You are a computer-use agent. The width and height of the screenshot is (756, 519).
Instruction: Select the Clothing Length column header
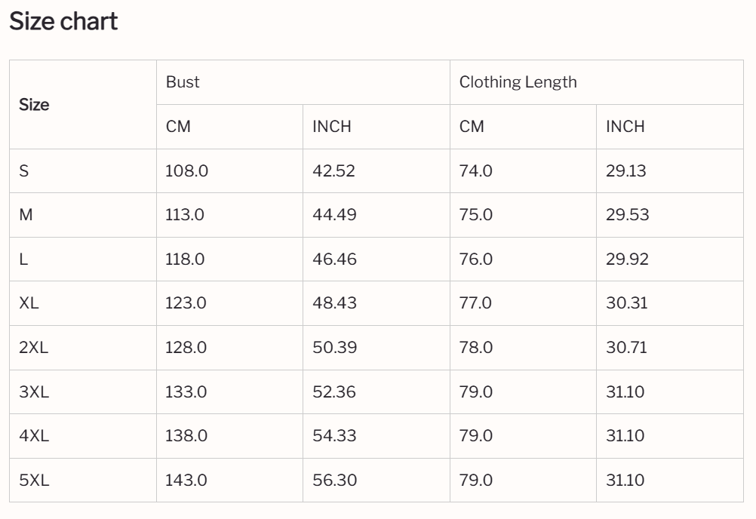click(518, 82)
